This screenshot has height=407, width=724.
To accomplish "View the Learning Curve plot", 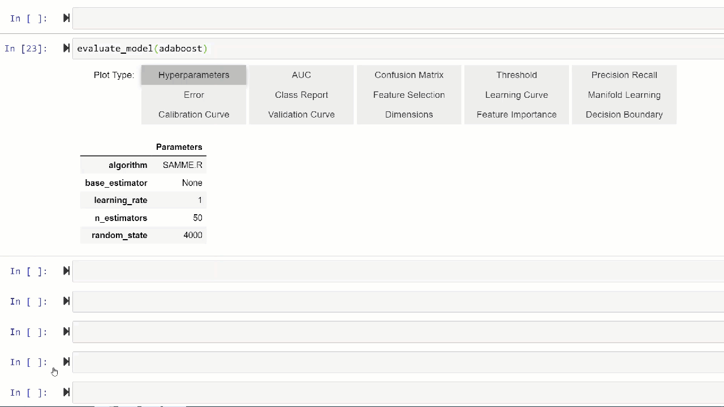I will pyautogui.click(x=516, y=95).
